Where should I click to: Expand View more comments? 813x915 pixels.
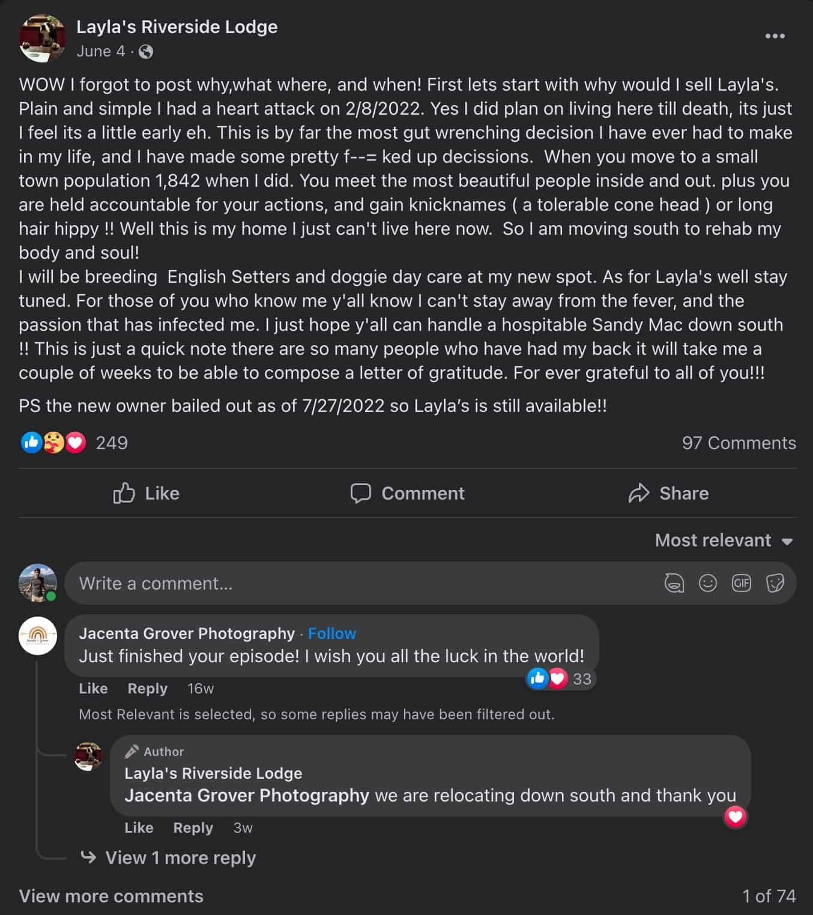(111, 896)
